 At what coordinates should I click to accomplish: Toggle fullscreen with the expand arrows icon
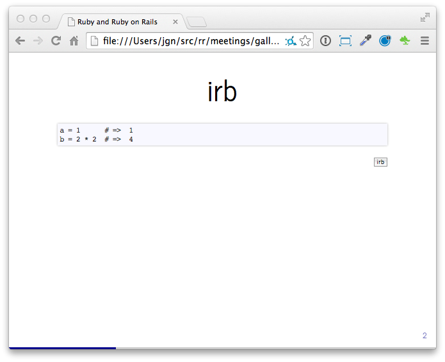[425, 17]
